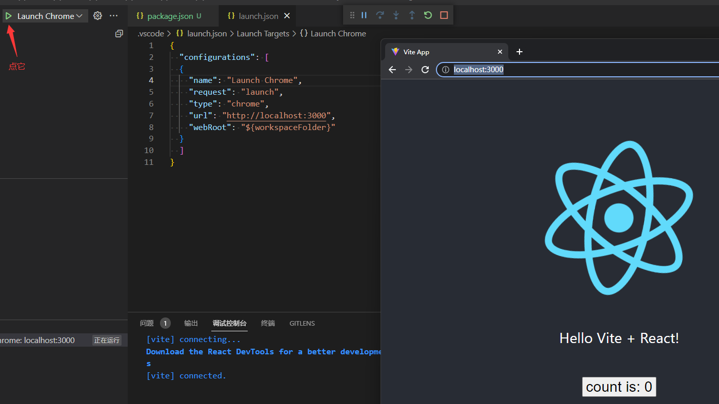Viewport: 719px width, 404px height.
Task: Go back in the Chrome window
Action: tap(392, 70)
